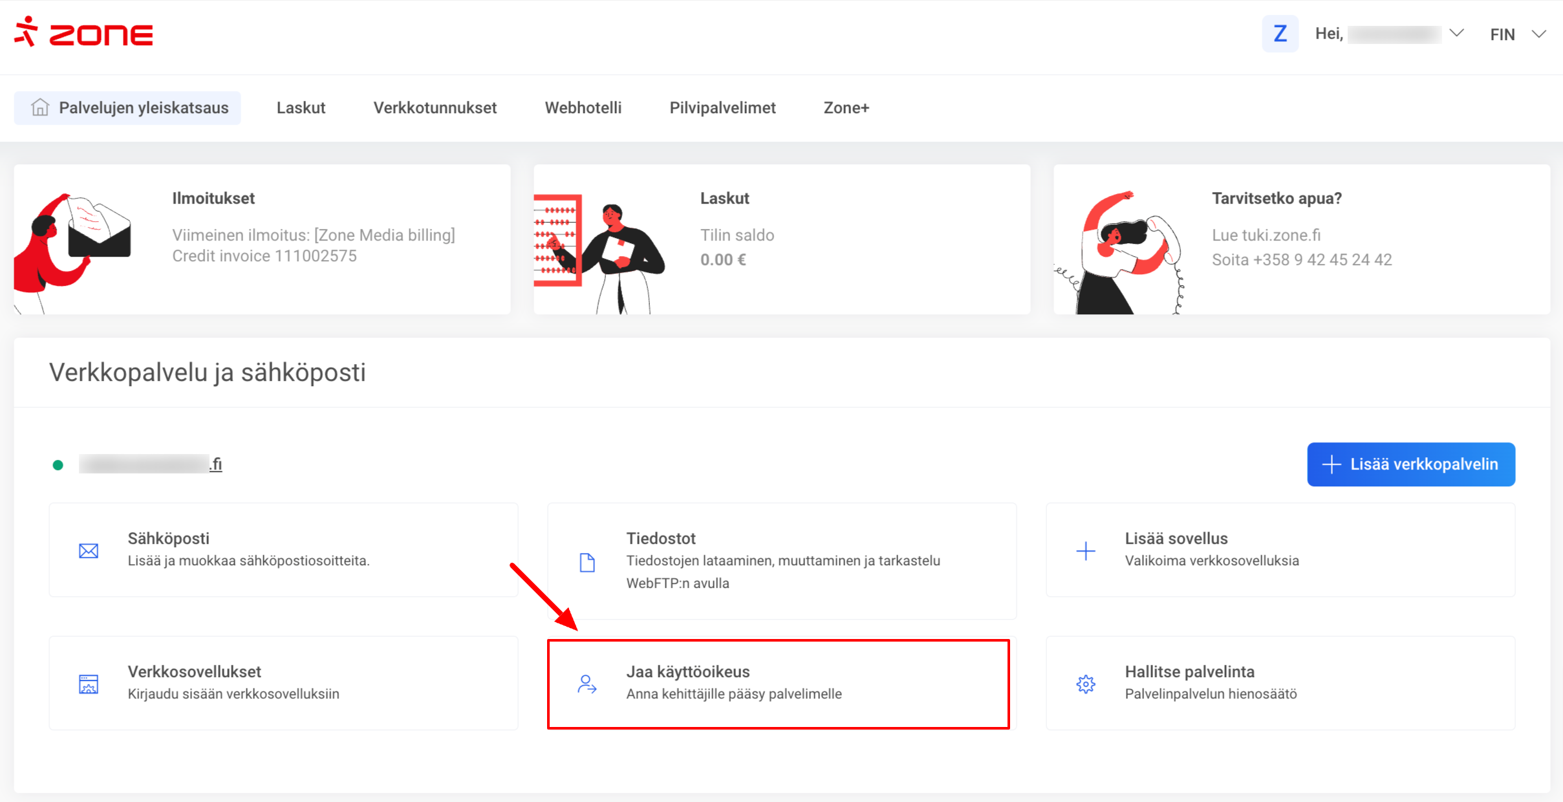Expand the user account dropdown chevron
1563x802 pixels.
(x=1456, y=34)
